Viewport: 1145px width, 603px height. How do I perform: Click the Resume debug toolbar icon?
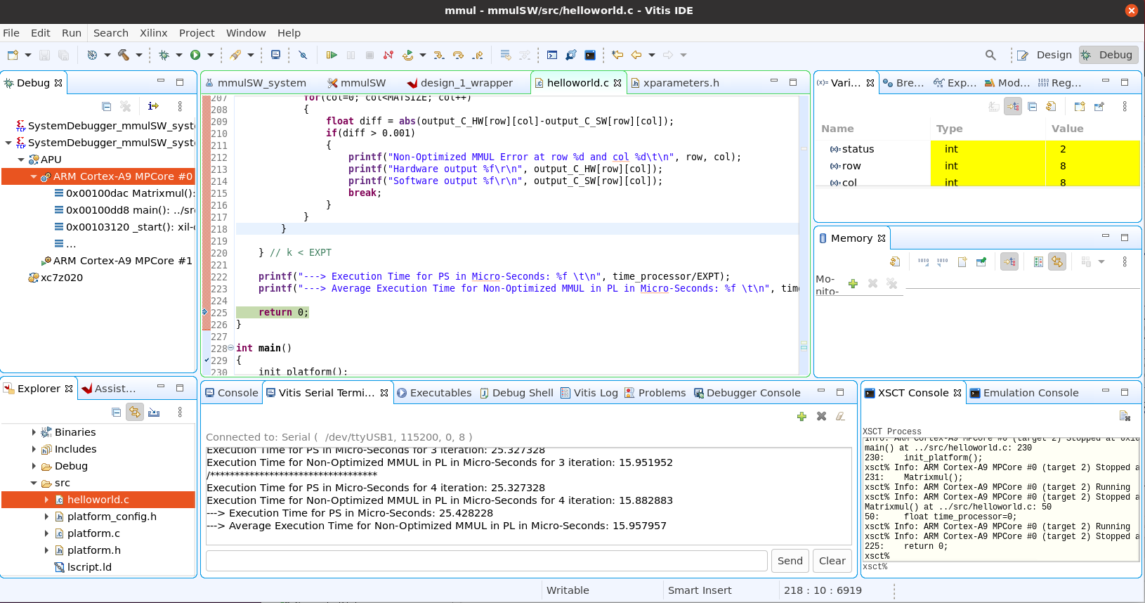pos(332,55)
